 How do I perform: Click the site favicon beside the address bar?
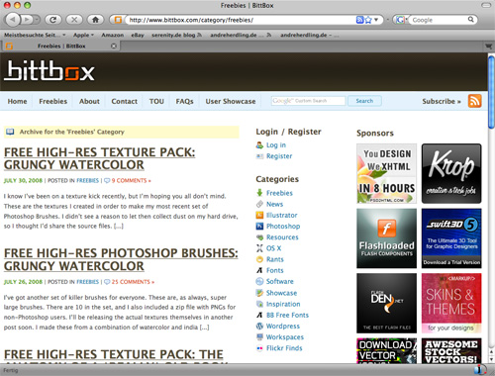118,20
